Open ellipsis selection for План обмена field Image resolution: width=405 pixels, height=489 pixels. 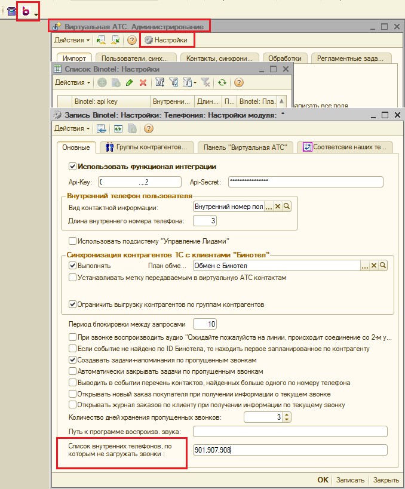point(365,265)
